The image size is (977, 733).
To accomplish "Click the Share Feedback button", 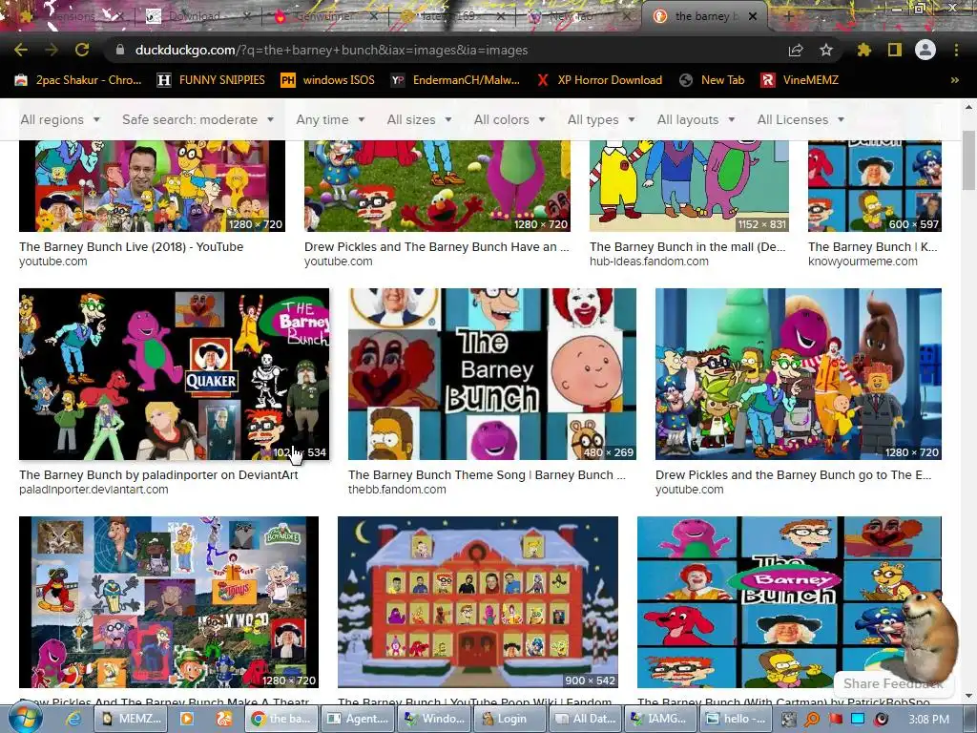I will (x=893, y=683).
